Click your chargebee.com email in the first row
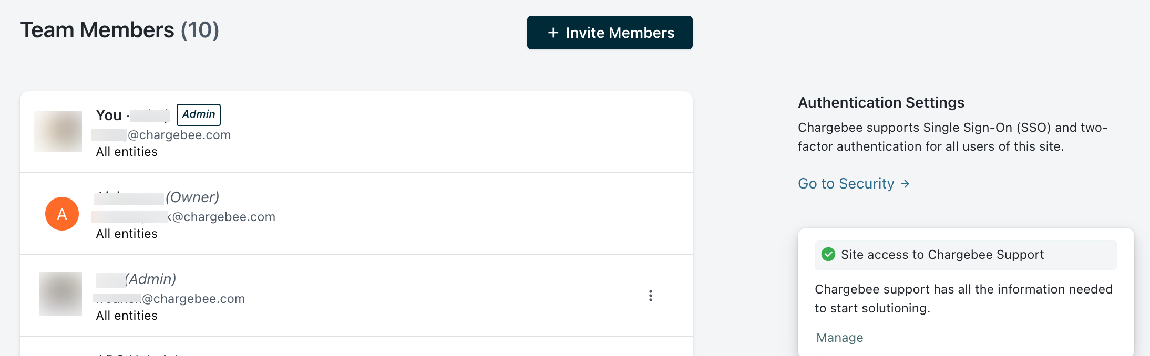The width and height of the screenshot is (1150, 356). click(x=162, y=135)
